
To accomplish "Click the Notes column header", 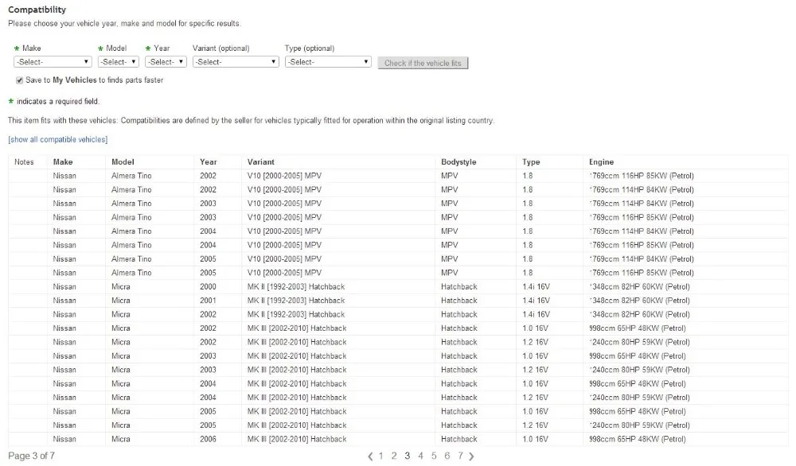I will pos(24,161).
